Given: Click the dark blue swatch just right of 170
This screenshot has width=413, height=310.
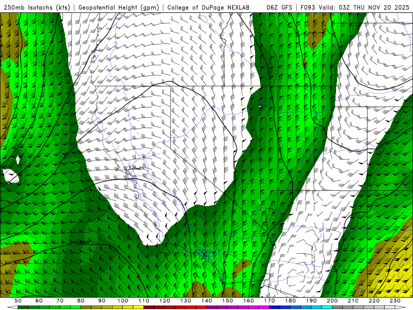Looking at the screenshot, I should [275, 307].
